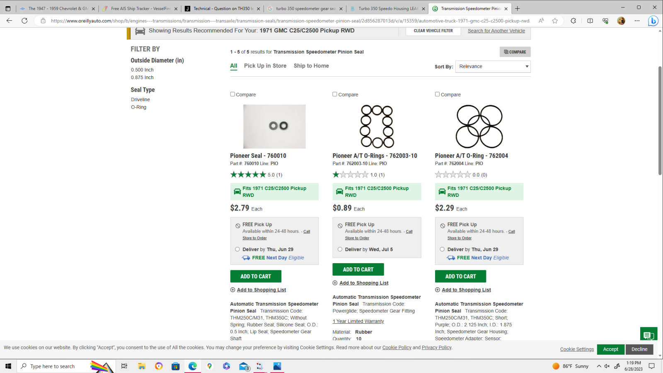Screen dimensions: 663x373
Task: Filter by 0.500 Inch outside diameter
Action: (x=142, y=70)
